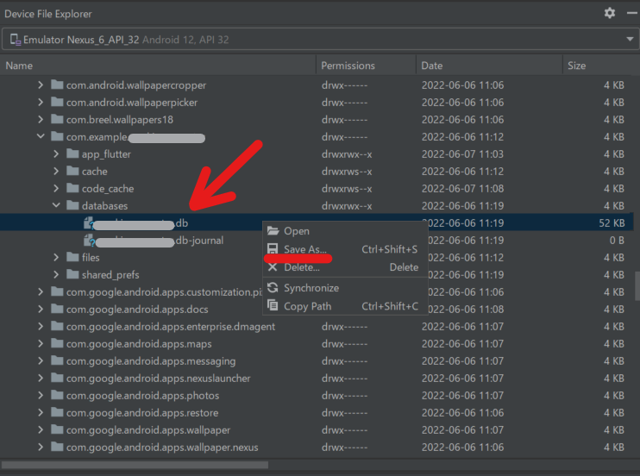
Task: Click the files folder icon
Action: tap(72, 257)
